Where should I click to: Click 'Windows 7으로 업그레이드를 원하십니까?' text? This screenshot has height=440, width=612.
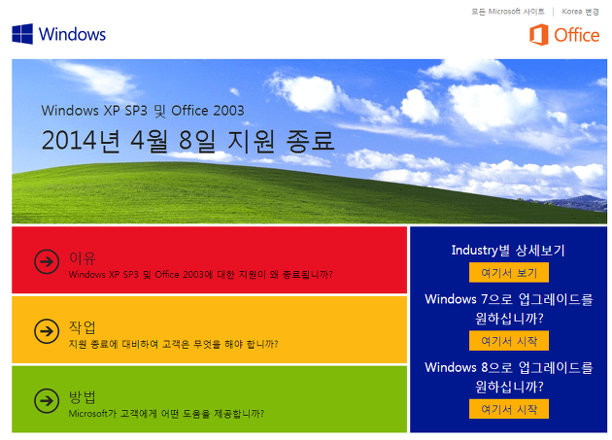coord(509,309)
